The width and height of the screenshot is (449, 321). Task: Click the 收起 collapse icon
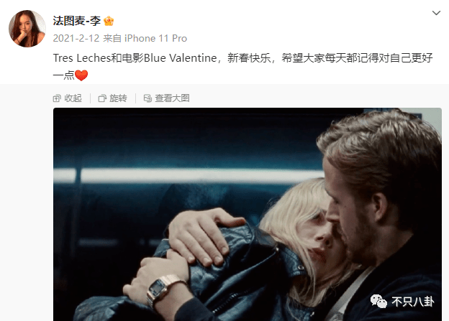(x=57, y=98)
